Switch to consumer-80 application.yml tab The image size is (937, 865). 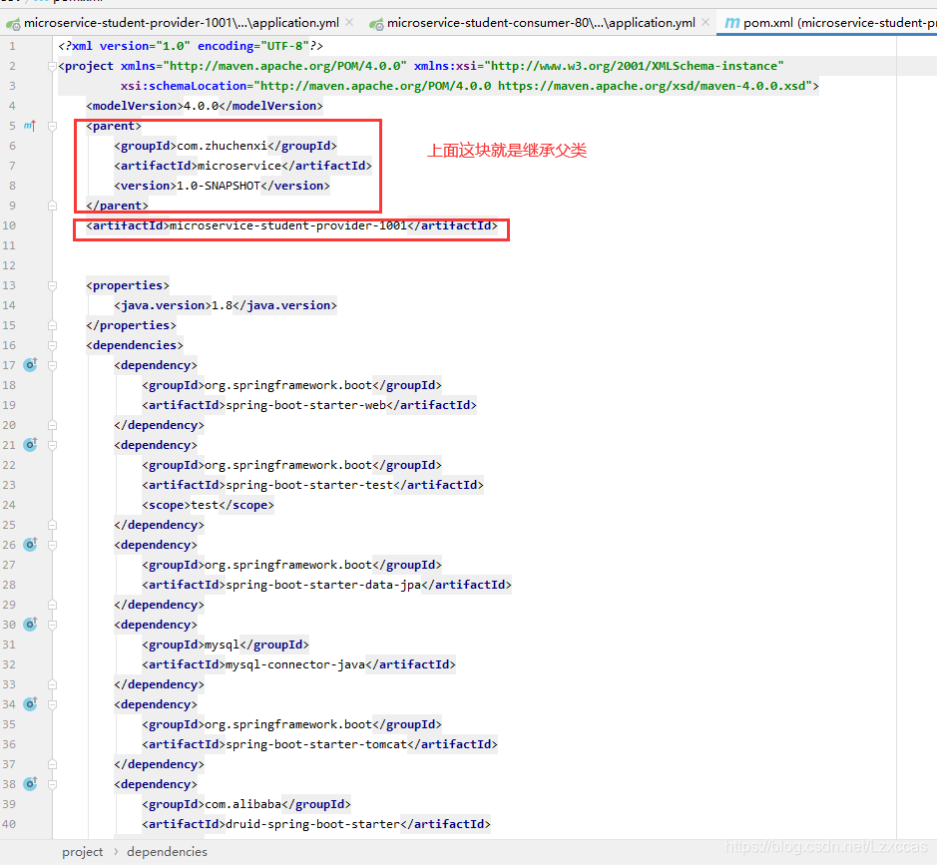(x=541, y=23)
